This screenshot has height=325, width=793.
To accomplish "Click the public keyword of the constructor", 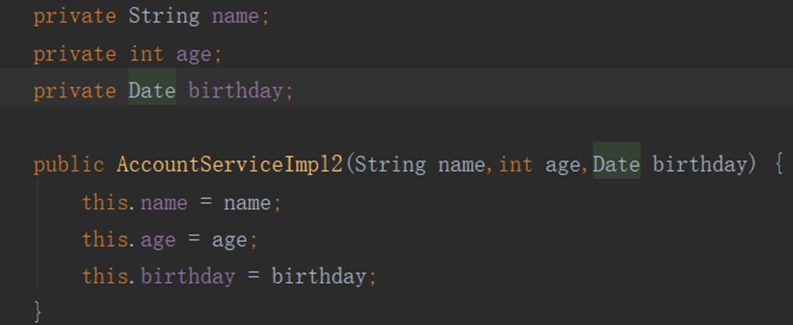I will [x=69, y=164].
